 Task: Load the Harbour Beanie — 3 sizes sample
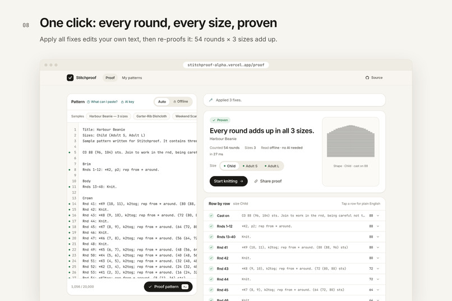pyautogui.click(x=108, y=117)
